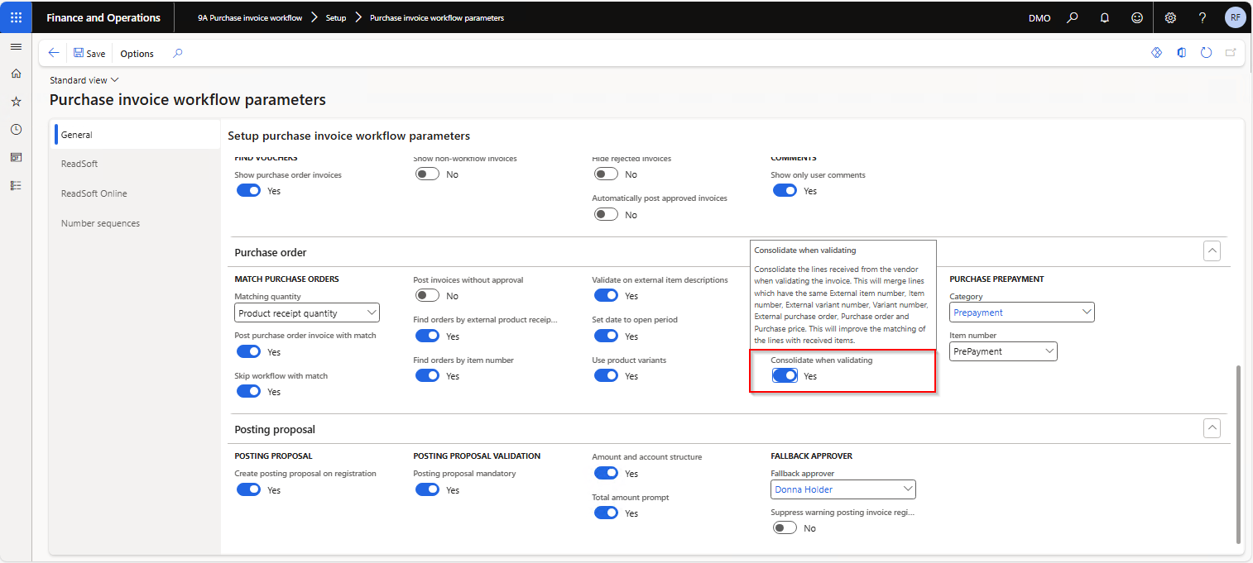Screen dimensions: 1253x563
Task: Click the back arrow in toolbar
Action: (54, 53)
